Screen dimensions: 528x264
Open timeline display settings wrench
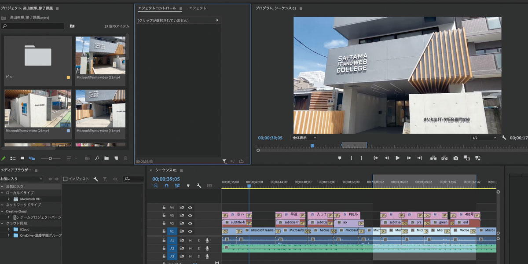[199, 186]
